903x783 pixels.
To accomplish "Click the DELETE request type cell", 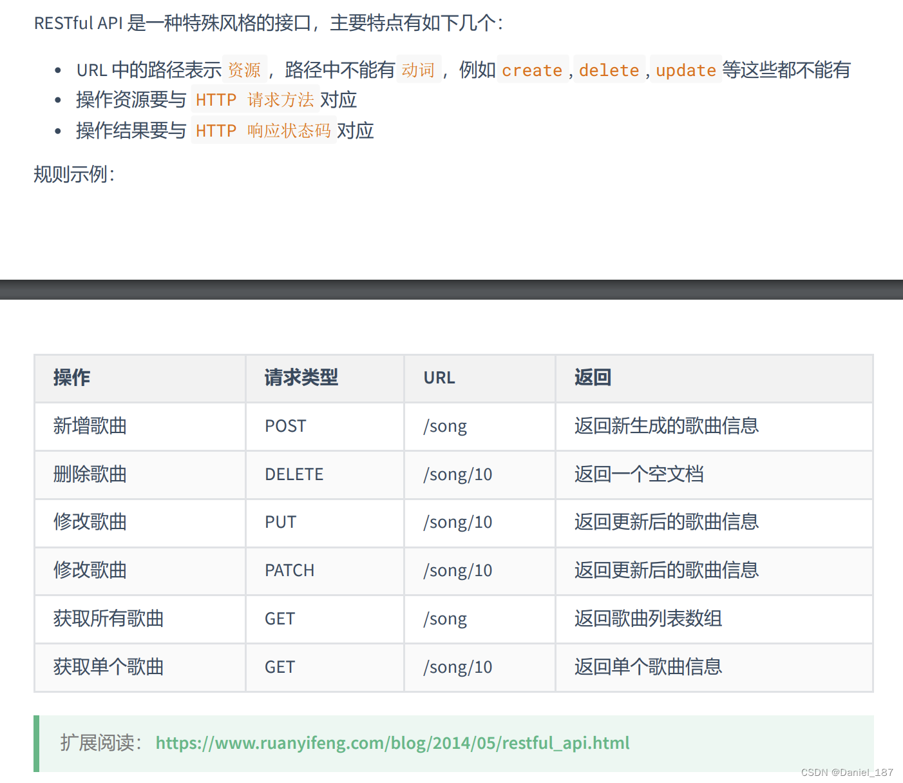I will [325, 474].
